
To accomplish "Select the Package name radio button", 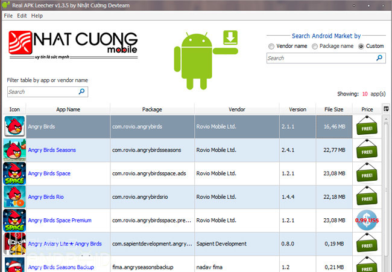I will pyautogui.click(x=315, y=47).
